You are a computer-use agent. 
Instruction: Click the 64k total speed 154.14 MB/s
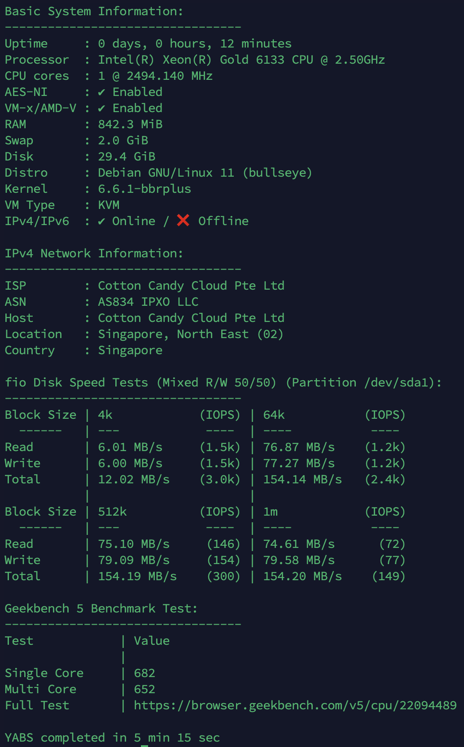[x=302, y=479]
